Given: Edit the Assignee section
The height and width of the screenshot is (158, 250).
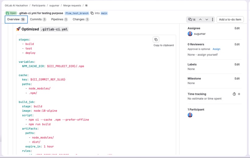Looking at the screenshot, I should pyautogui.click(x=237, y=28).
